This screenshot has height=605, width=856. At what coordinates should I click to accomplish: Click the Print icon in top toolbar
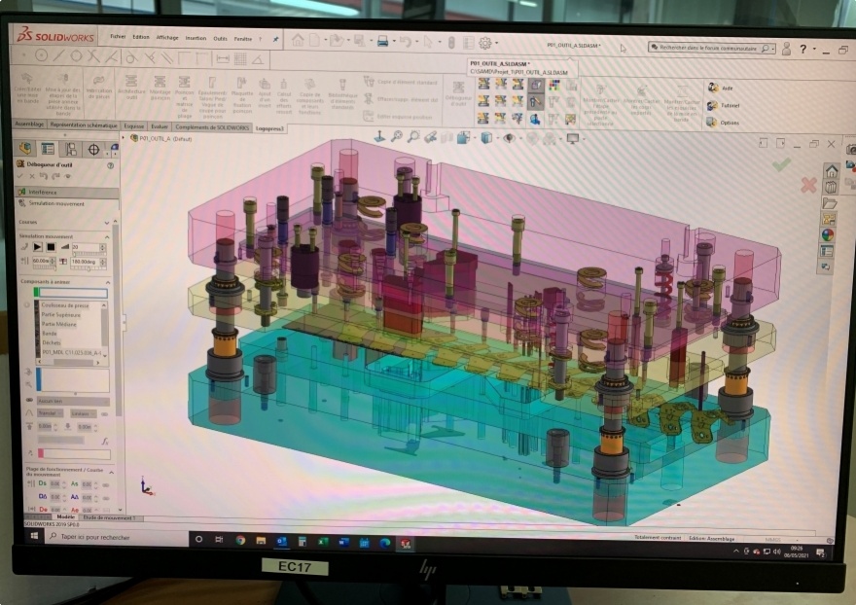click(x=382, y=42)
